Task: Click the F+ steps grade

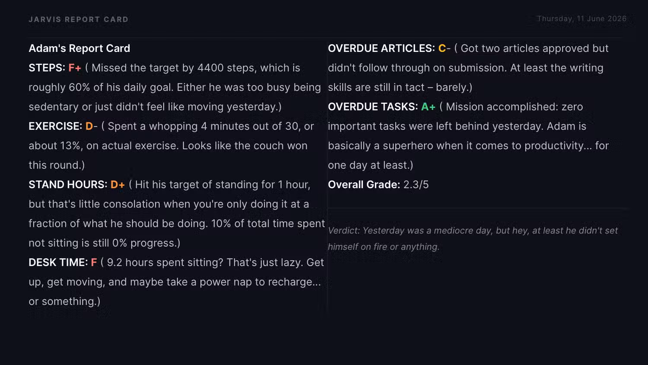Action: (75, 68)
